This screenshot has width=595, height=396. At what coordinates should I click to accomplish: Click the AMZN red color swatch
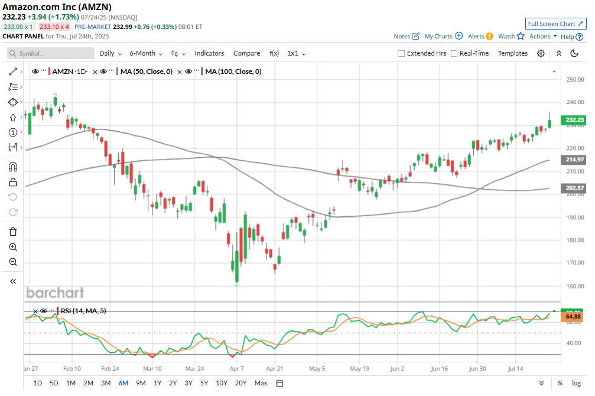pyautogui.click(x=49, y=72)
